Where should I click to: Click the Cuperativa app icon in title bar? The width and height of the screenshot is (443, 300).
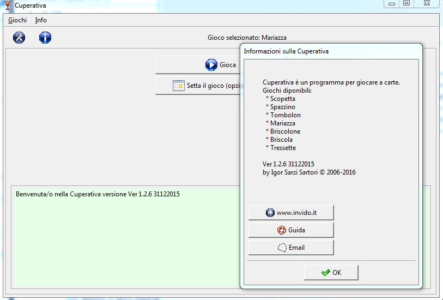8,5
